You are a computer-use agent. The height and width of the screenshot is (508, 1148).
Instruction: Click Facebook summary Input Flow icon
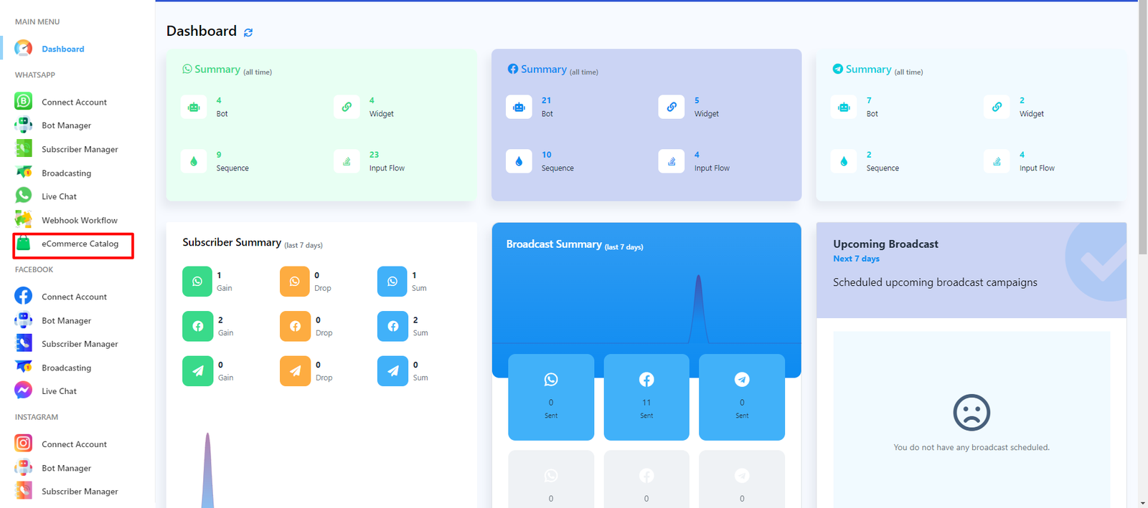point(672,161)
